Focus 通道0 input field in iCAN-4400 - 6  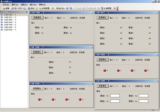(115, 96)
